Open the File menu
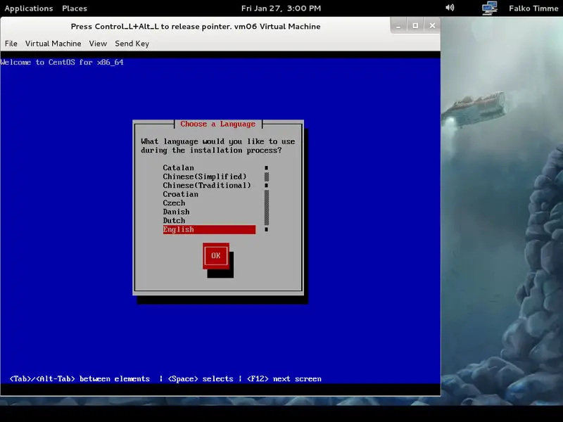The image size is (563, 422). point(11,44)
